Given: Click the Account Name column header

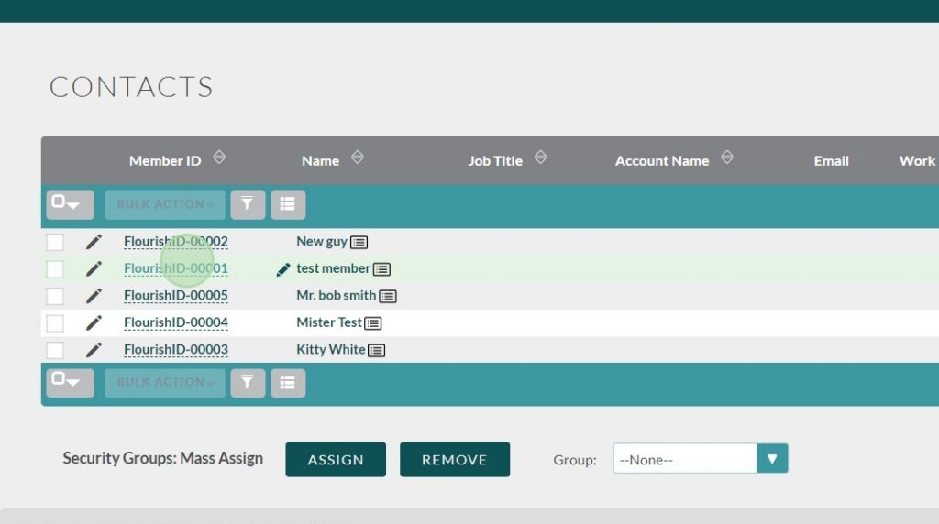Looking at the screenshot, I should pyautogui.click(x=661, y=160).
